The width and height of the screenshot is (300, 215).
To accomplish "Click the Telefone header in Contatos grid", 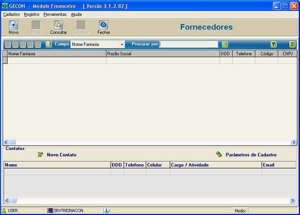I will [135, 165].
